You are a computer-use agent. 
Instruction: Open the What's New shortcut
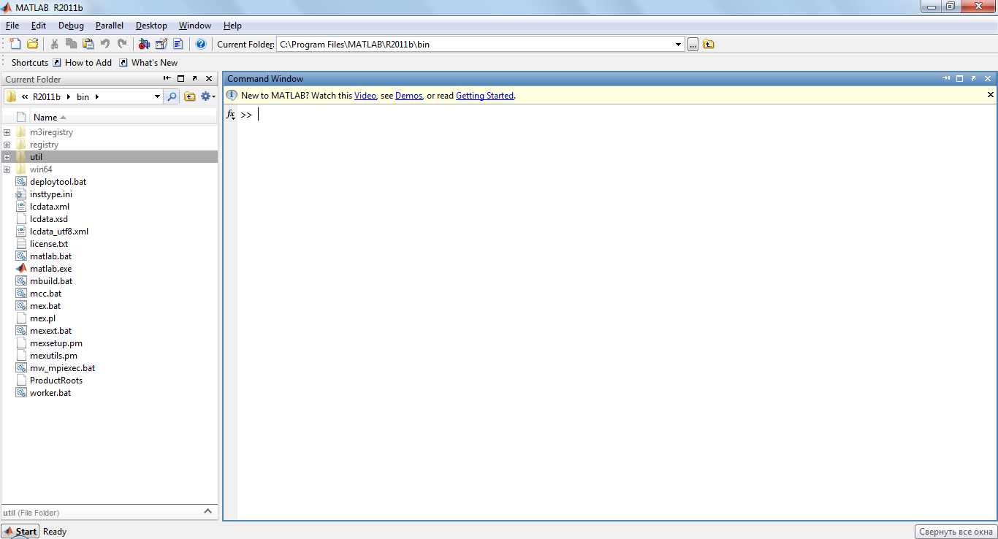148,63
